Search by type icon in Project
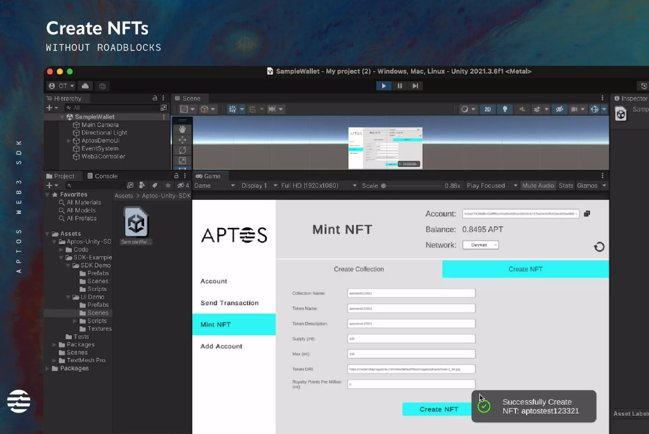The image size is (649, 434). (142, 185)
